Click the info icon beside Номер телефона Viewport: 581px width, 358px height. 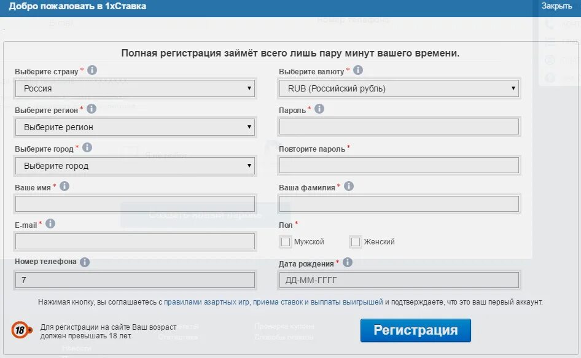[x=85, y=262]
